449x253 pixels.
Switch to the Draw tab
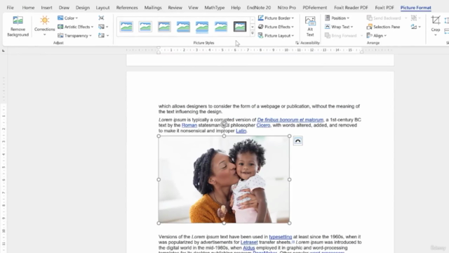point(64,8)
